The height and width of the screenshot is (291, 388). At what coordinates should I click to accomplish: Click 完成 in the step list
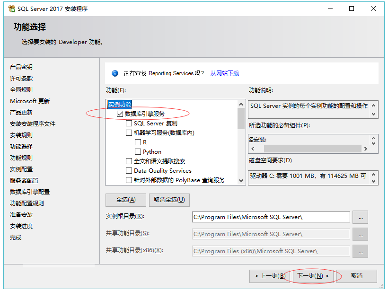click(x=16, y=238)
